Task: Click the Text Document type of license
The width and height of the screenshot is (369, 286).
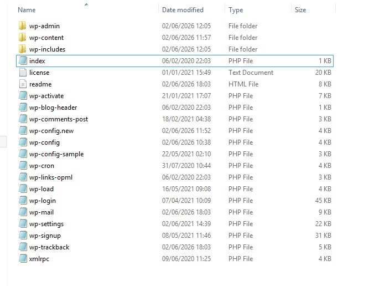Action: 251,73
